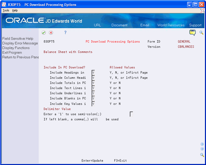
Task: Click the F3=Exit text
Action: click(x=120, y=161)
